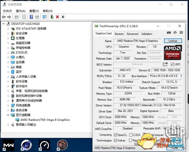Click the Memory Size 4096 MB field
Viewport: 189px width, 152px height.
[125, 99]
